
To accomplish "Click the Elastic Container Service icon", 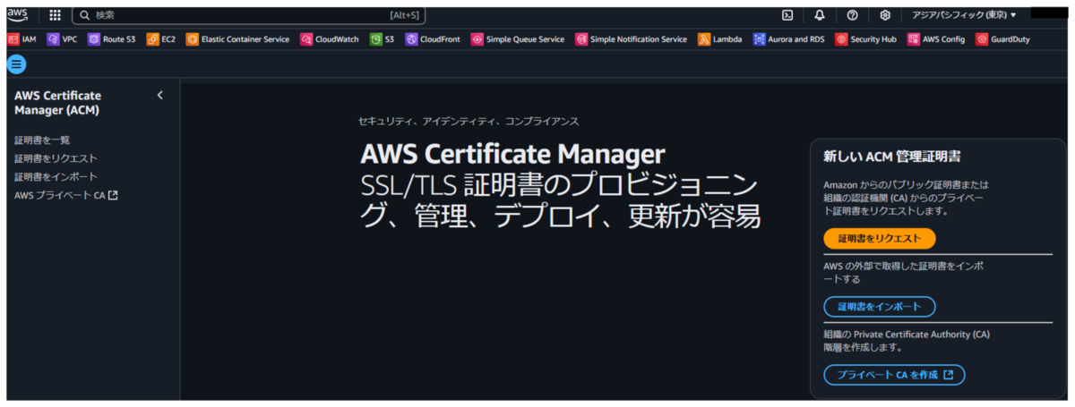I will (192, 39).
